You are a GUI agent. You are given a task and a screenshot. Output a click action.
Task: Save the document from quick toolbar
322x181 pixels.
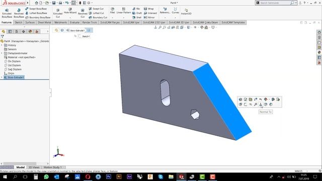pyautogui.click(x=54, y=3)
